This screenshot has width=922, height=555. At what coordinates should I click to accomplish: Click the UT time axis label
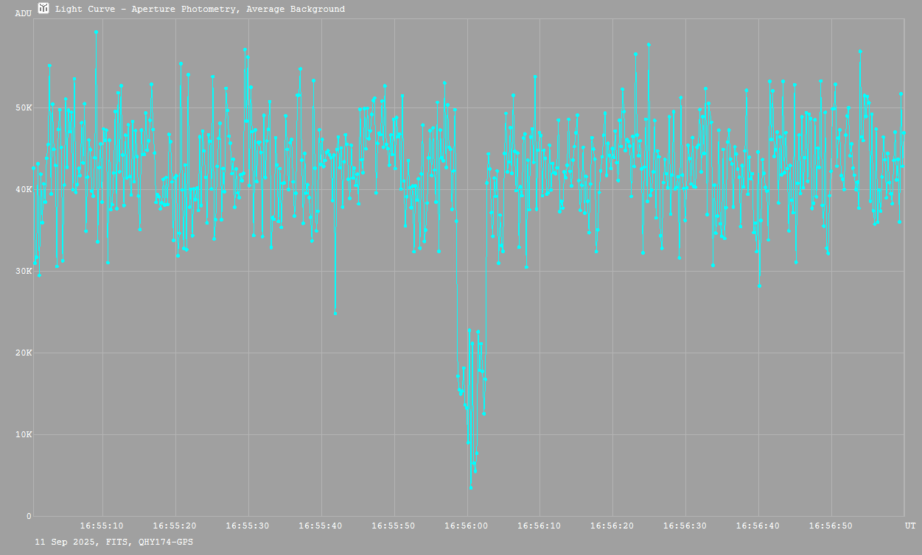pos(910,526)
